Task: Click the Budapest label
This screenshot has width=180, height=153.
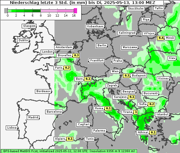Action: (139, 76)
